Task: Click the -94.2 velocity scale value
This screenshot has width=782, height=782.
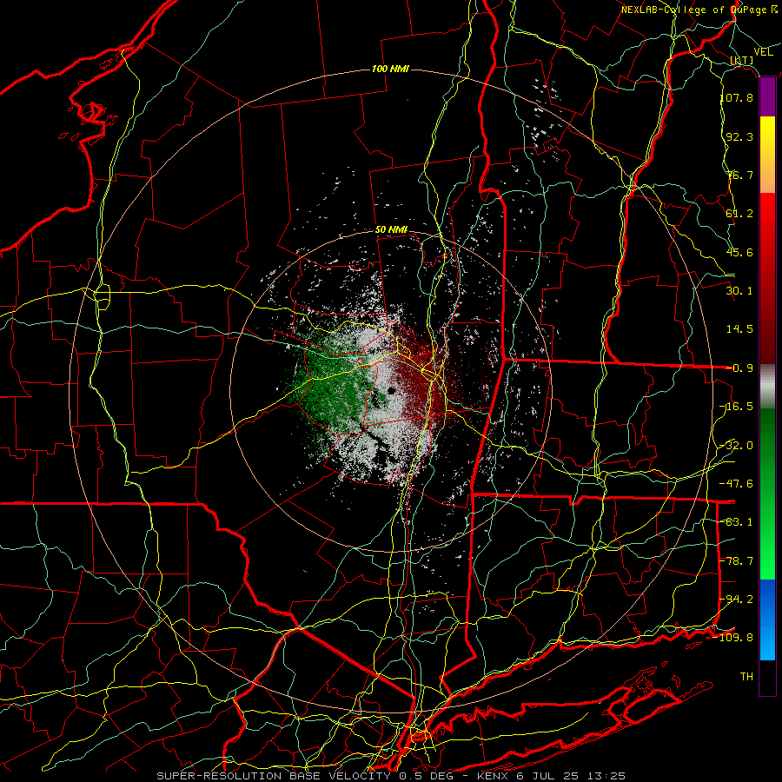Action: [x=737, y=600]
